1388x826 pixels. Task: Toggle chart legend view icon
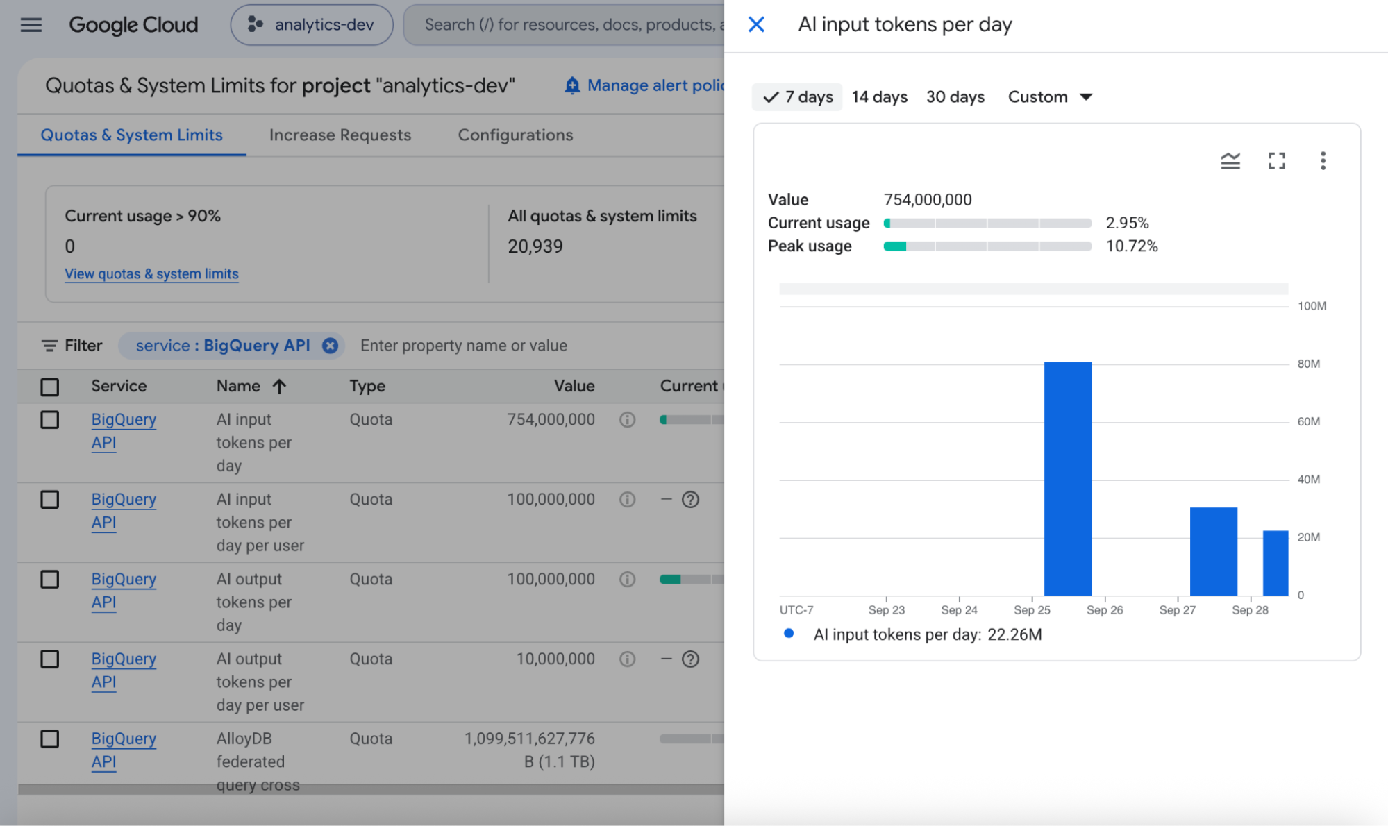coord(1230,161)
